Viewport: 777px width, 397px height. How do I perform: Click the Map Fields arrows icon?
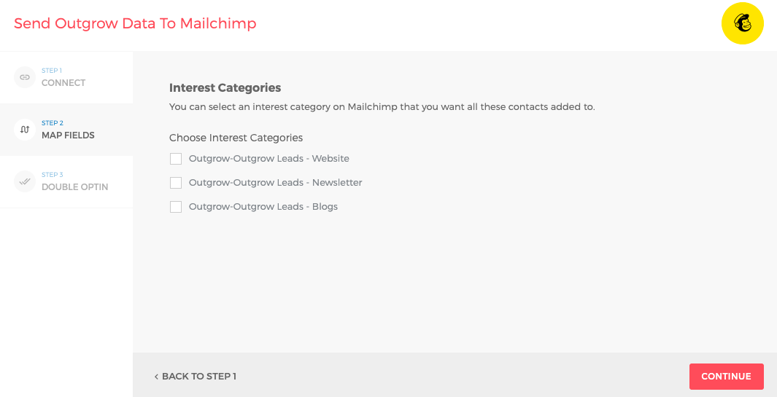(25, 130)
